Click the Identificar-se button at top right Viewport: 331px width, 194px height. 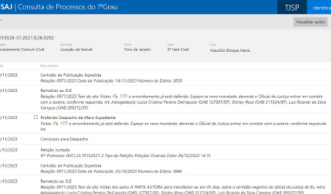321,7
